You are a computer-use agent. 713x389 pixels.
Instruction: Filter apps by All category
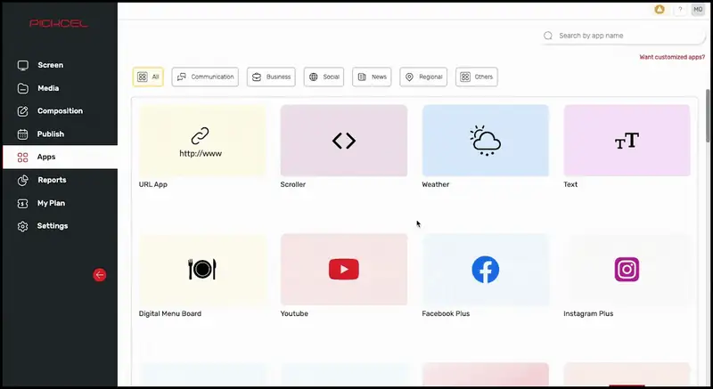coord(148,77)
